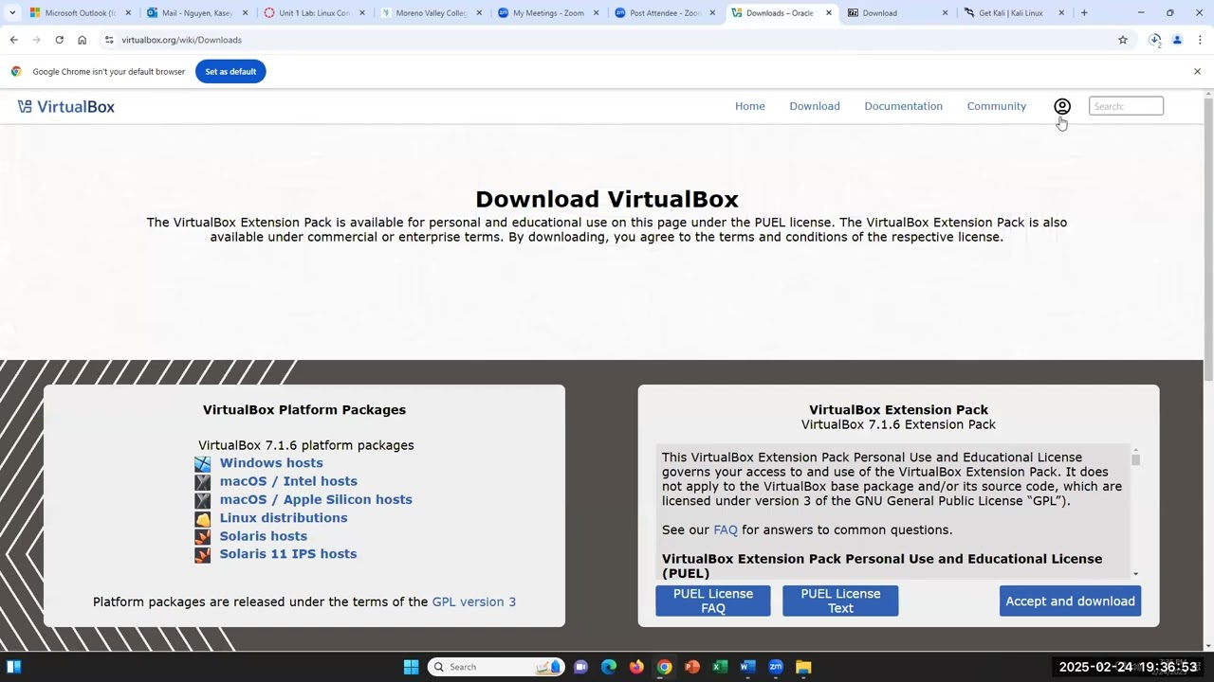Click the address bar URL
Image resolution: width=1214 pixels, height=682 pixels.
[x=181, y=40]
